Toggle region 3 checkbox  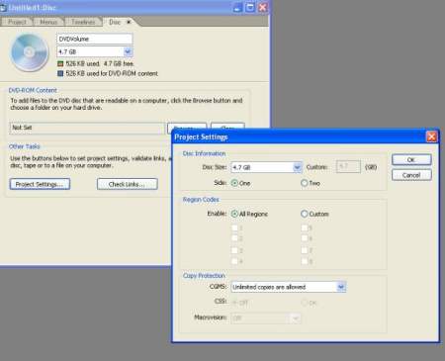coord(234,250)
